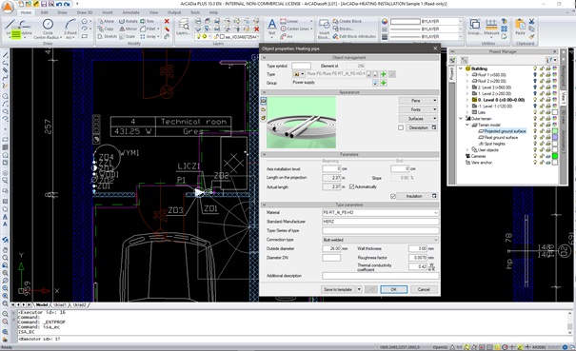This screenshot has width=576, height=351.
Task: Toggle the checkbox beside Insulation button
Action: point(393,197)
